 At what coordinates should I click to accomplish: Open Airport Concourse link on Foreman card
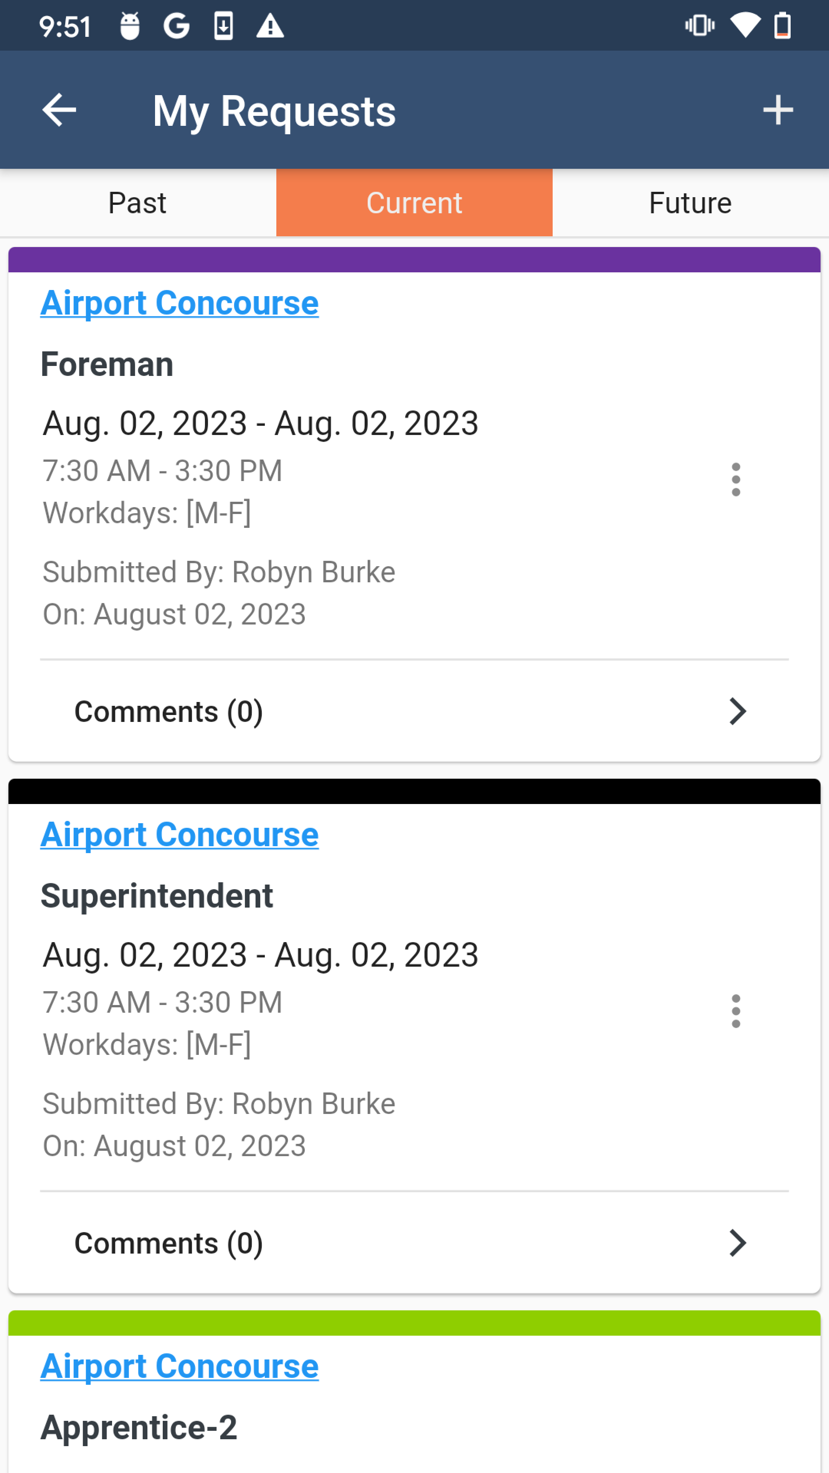180,303
